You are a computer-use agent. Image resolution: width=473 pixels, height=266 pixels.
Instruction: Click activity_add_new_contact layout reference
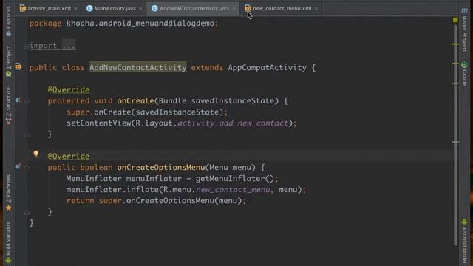pos(233,123)
